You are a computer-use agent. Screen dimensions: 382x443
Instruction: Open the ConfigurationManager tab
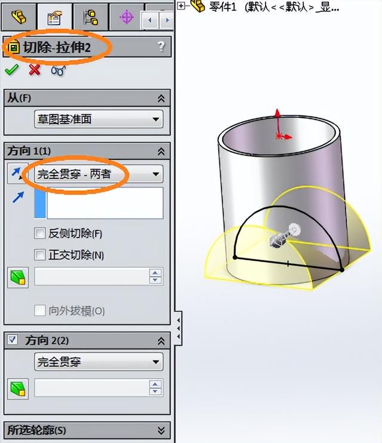coord(91,17)
